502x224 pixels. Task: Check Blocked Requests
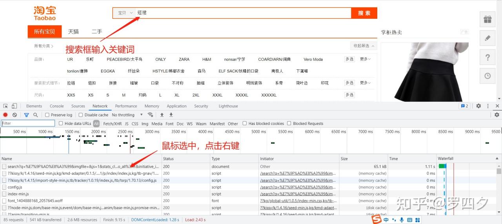[289, 123]
